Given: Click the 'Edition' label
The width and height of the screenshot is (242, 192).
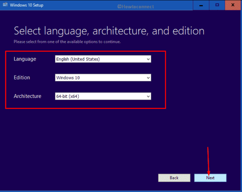Looking at the screenshot, I should point(22,78).
